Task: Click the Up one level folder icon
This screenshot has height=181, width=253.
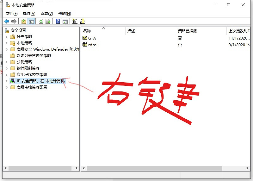Action: click(x=24, y=22)
